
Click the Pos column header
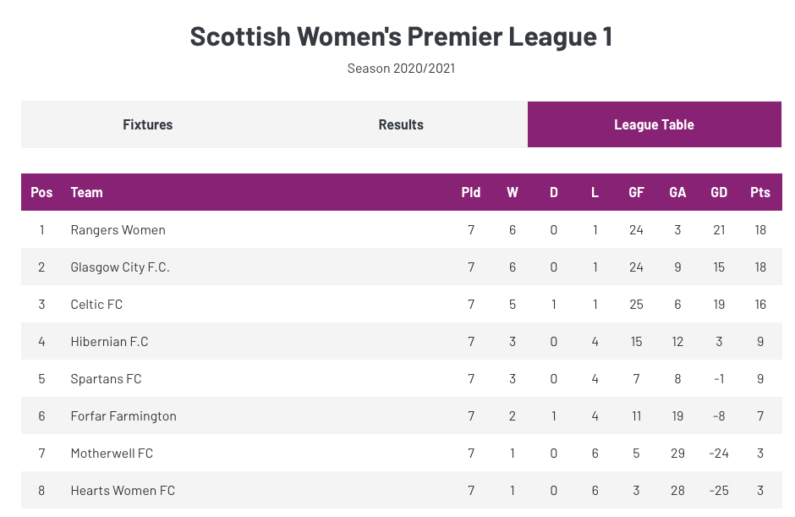(x=41, y=192)
